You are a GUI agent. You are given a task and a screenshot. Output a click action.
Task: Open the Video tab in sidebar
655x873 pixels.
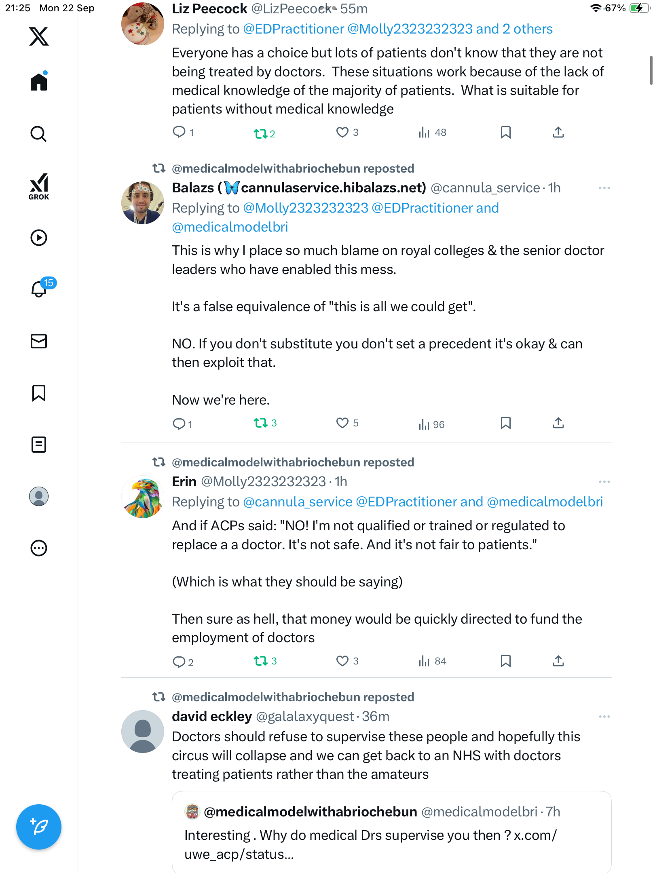[39, 238]
